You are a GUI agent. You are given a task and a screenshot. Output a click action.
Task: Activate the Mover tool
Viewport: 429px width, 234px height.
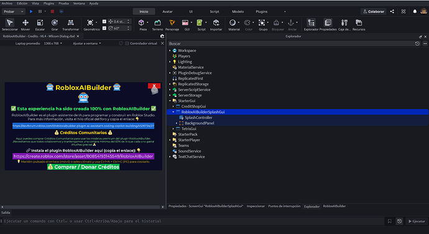[x=25, y=25]
